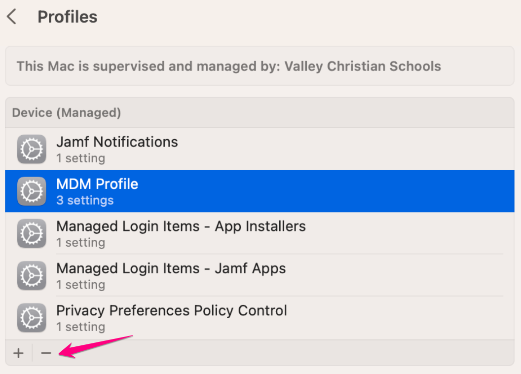Click "1 setting" under Jamf Notifications

(80, 159)
